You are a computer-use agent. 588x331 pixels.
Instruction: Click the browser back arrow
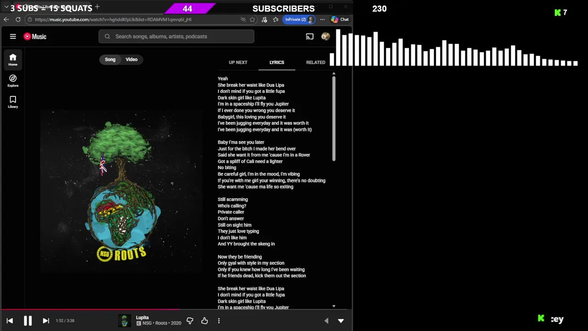6,19
